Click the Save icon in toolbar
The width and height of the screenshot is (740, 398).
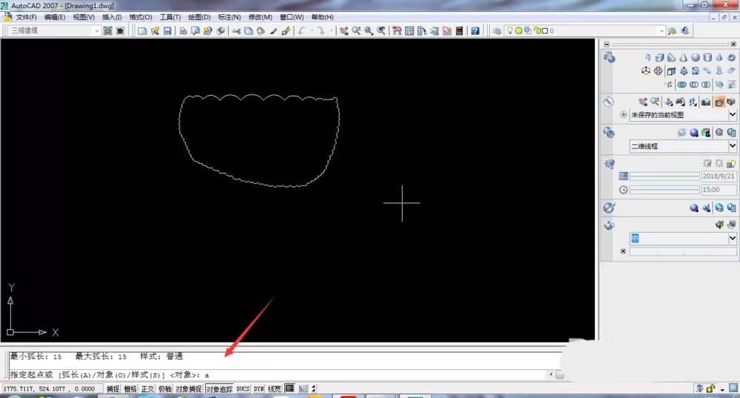point(167,30)
